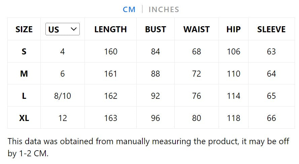Click the HIP column header
The height and width of the screenshot is (164, 299).
(x=233, y=29)
